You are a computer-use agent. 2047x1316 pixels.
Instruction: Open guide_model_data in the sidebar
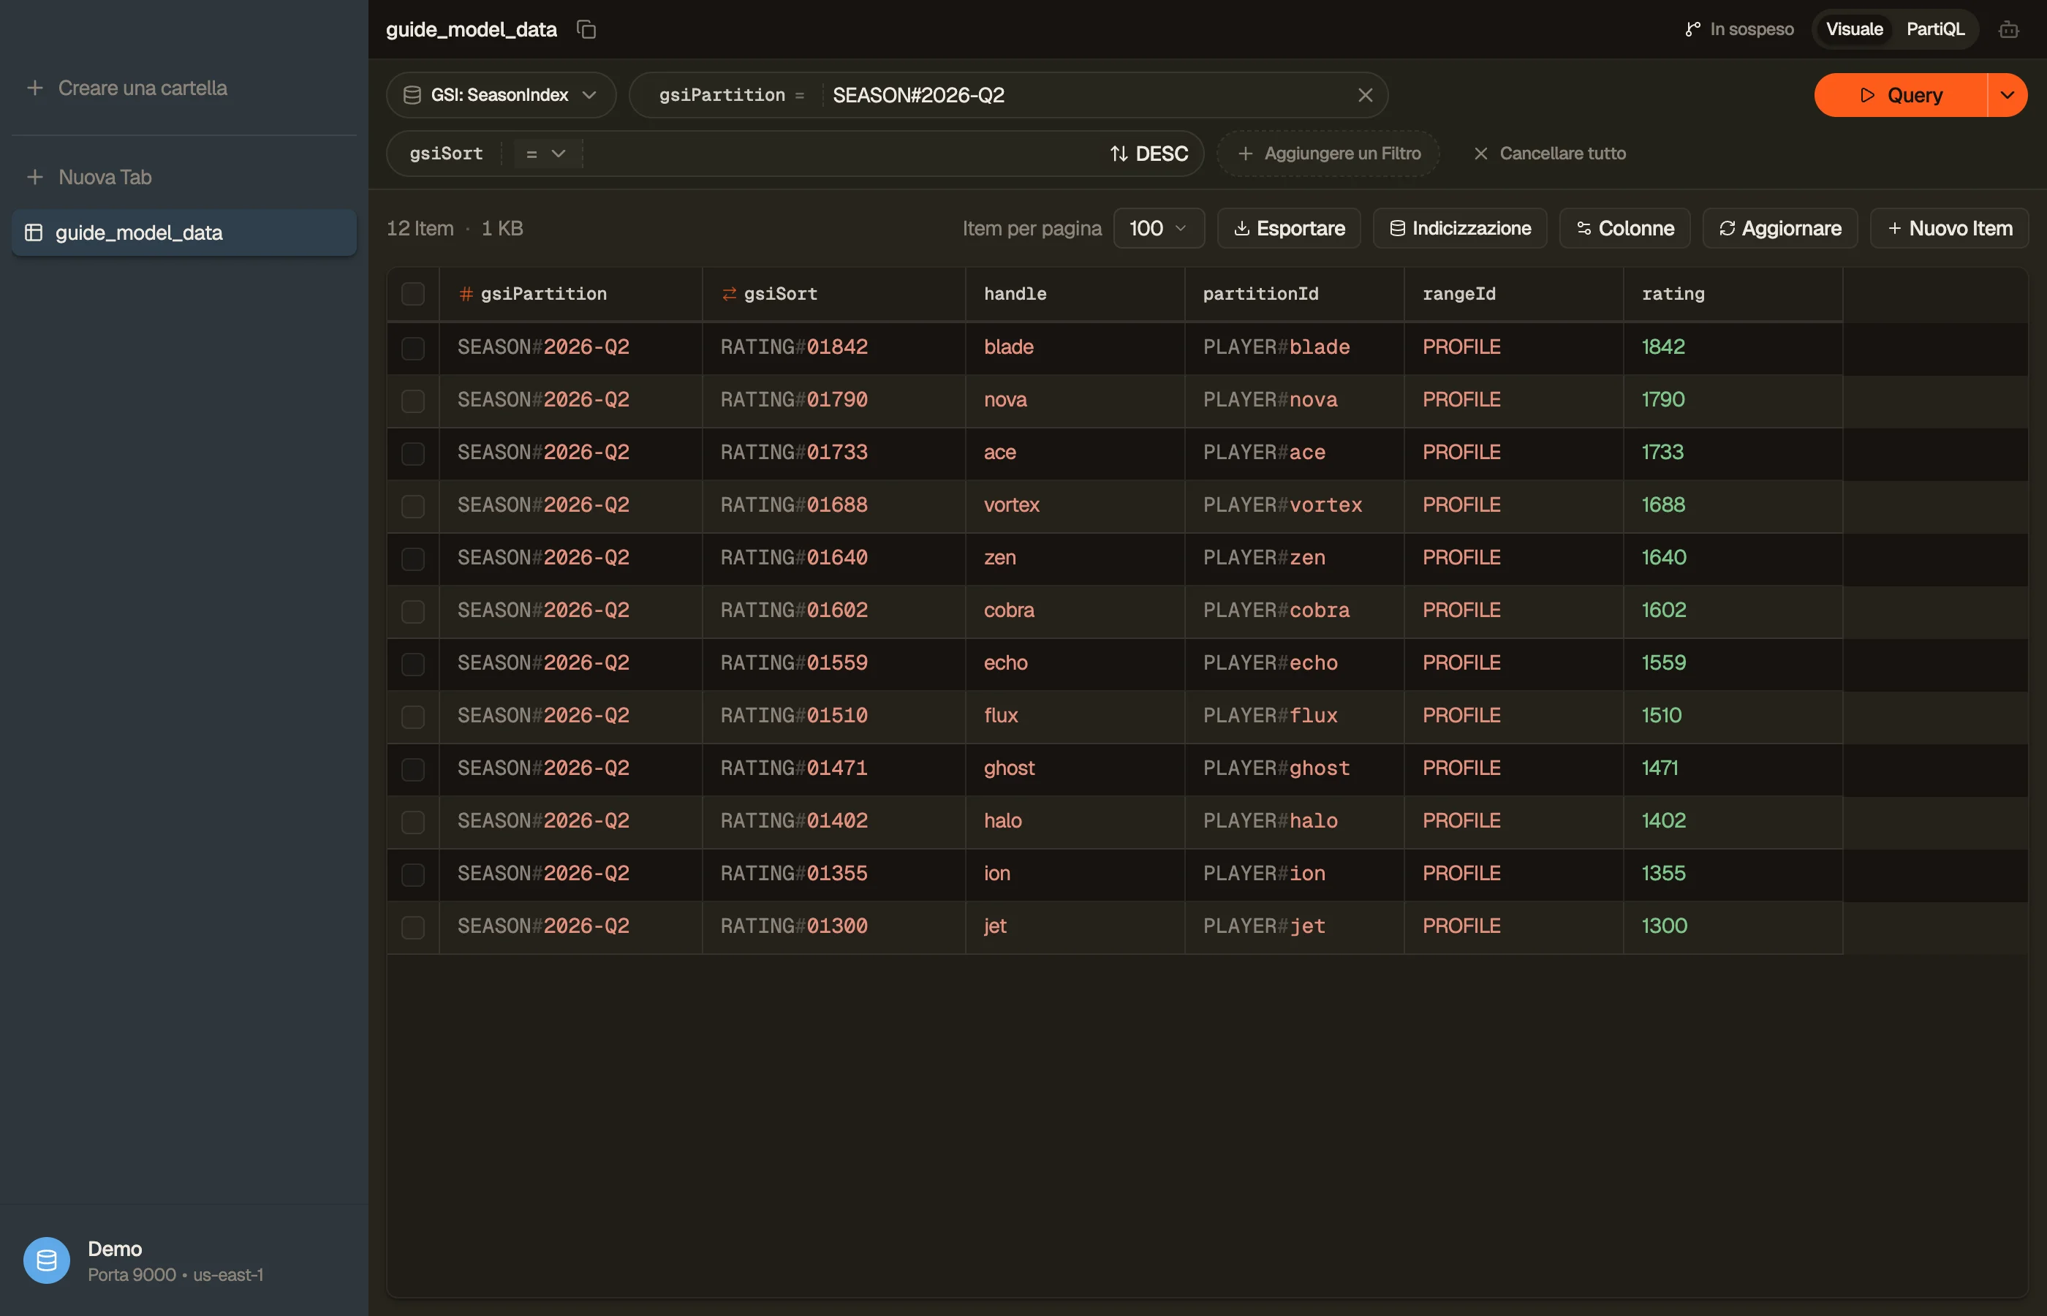coord(183,232)
